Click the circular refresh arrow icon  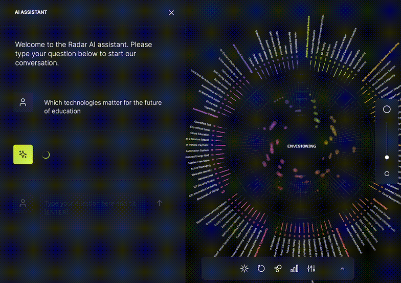point(261,269)
